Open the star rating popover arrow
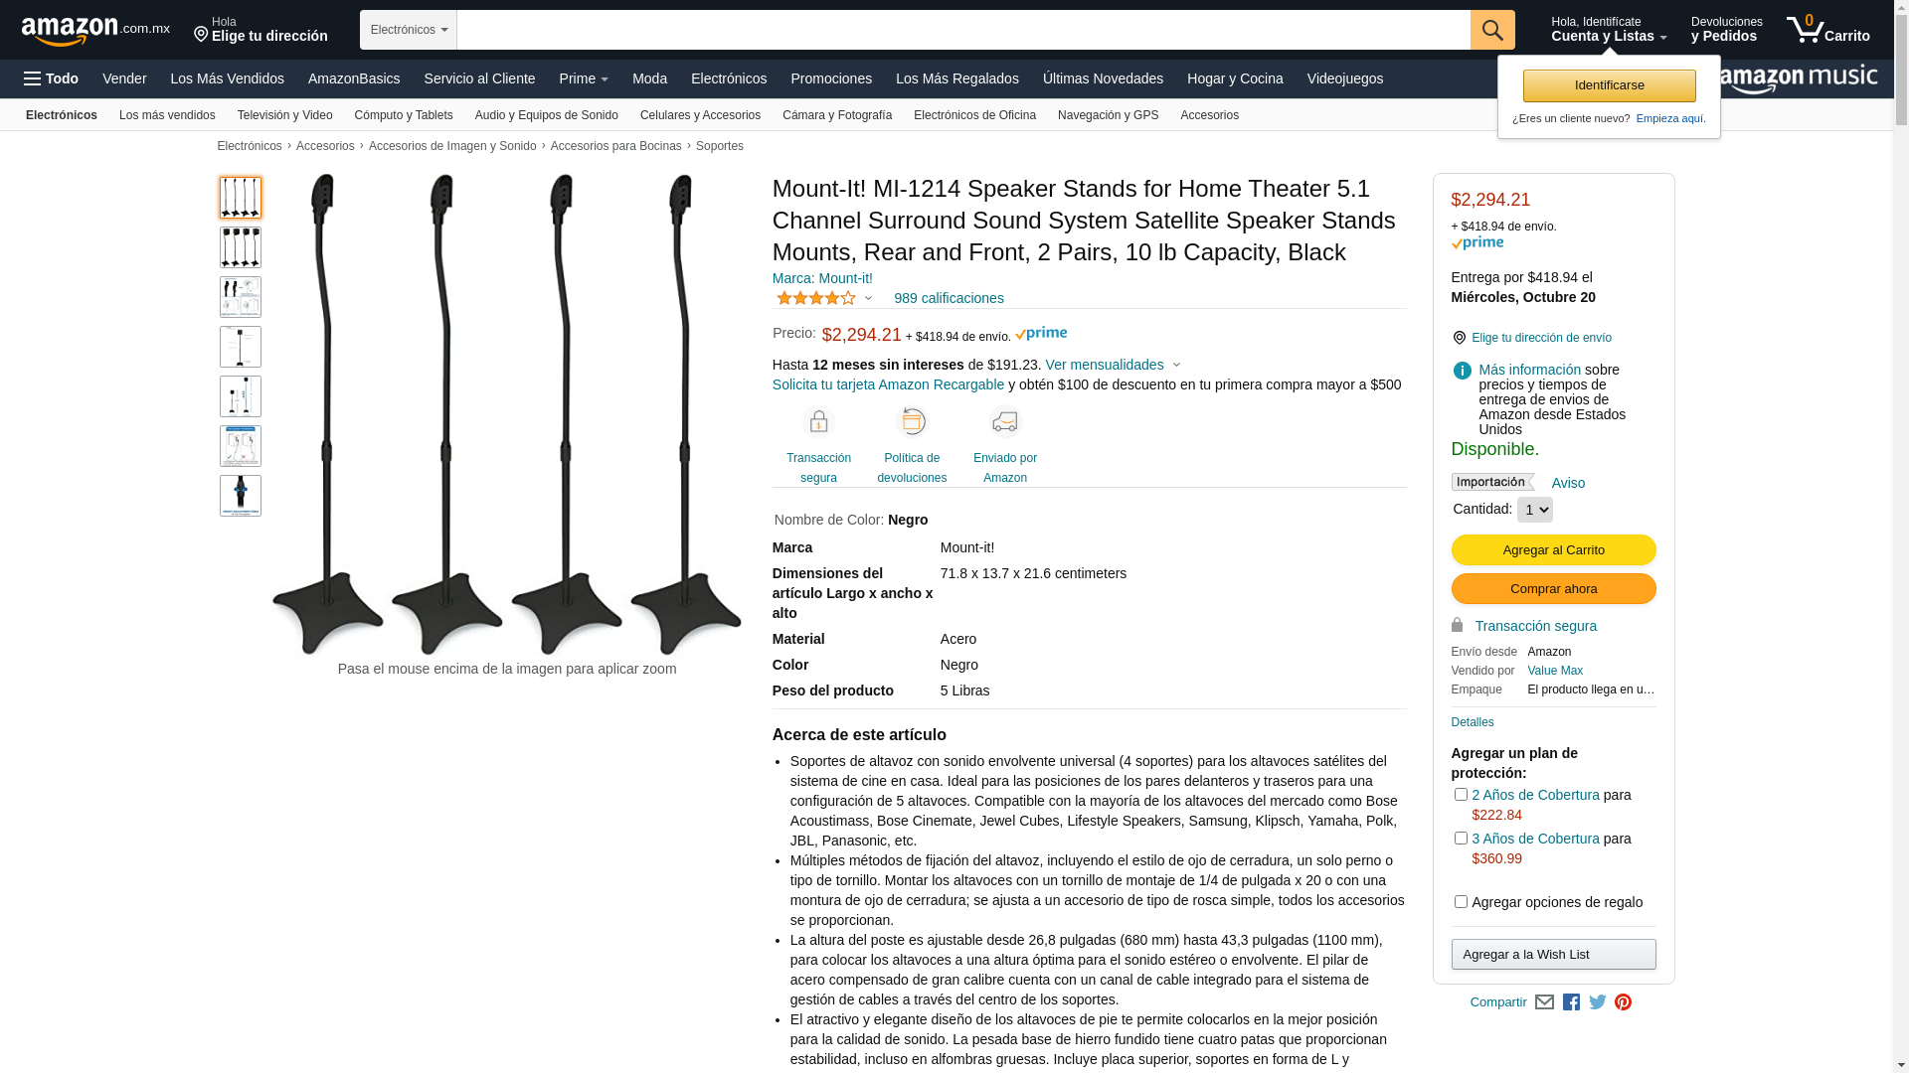 (868, 299)
